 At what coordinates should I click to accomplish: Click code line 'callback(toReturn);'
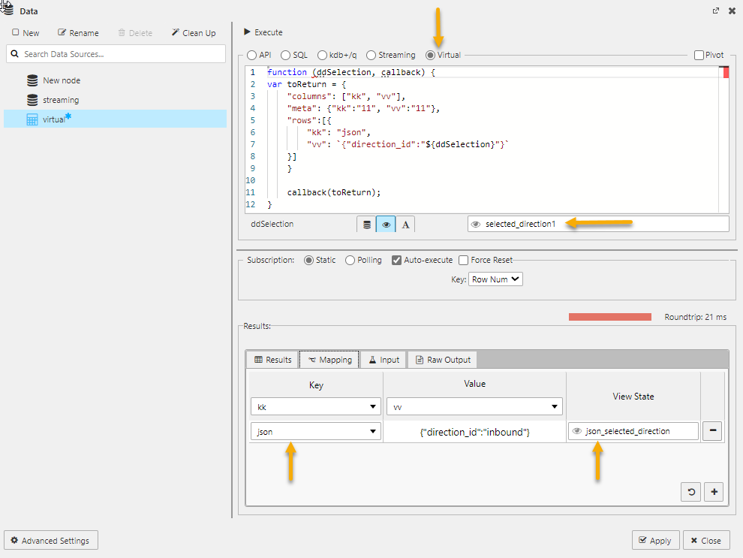(333, 192)
